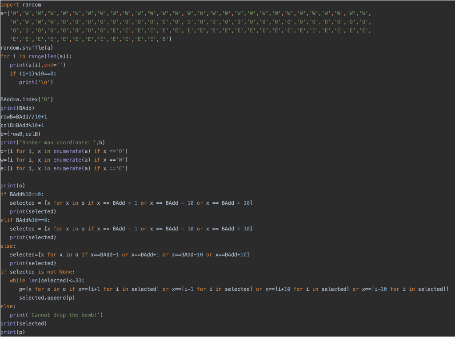Click the 'for i in range(len(a)):' line
The image size is (455, 337).
[x=36, y=56]
